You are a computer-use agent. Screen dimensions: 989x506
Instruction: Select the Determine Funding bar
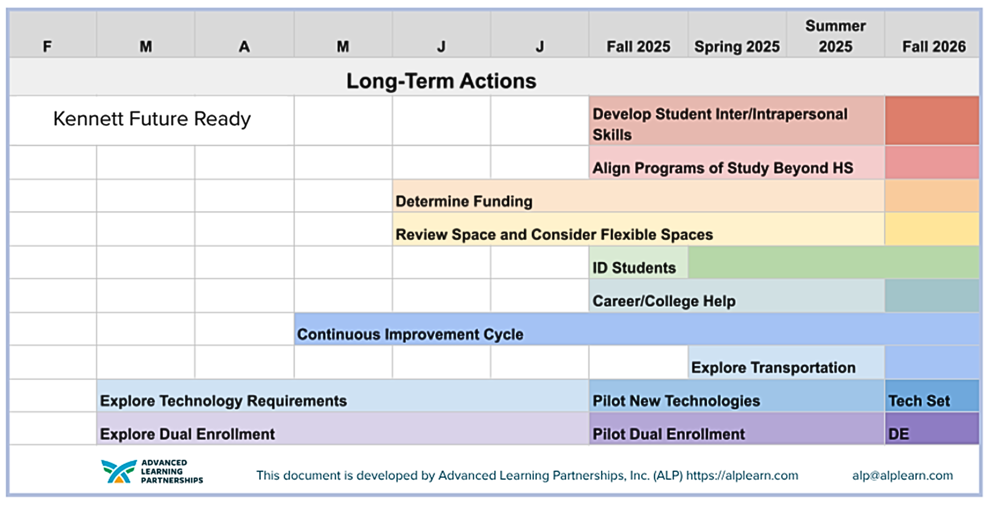point(464,201)
